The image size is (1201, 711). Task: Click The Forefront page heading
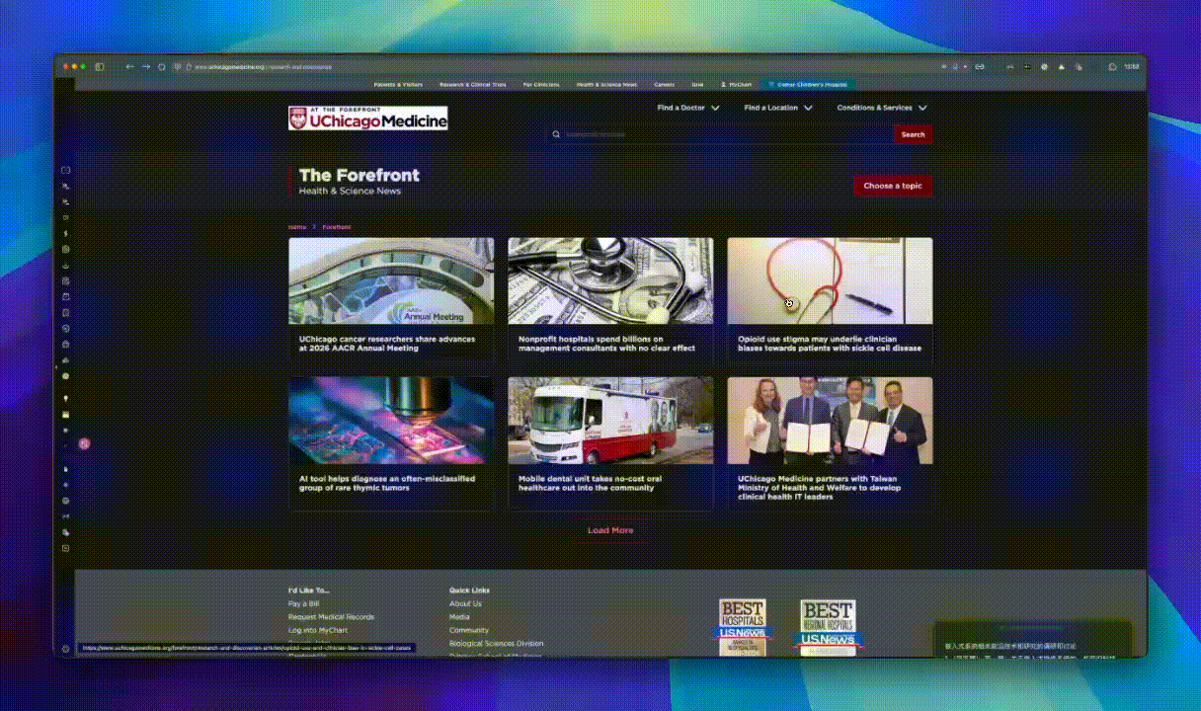(360, 176)
